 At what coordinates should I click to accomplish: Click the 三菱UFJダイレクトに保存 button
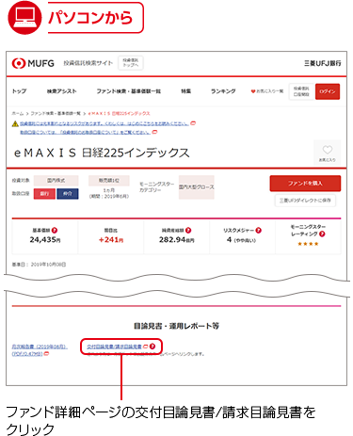point(305,201)
